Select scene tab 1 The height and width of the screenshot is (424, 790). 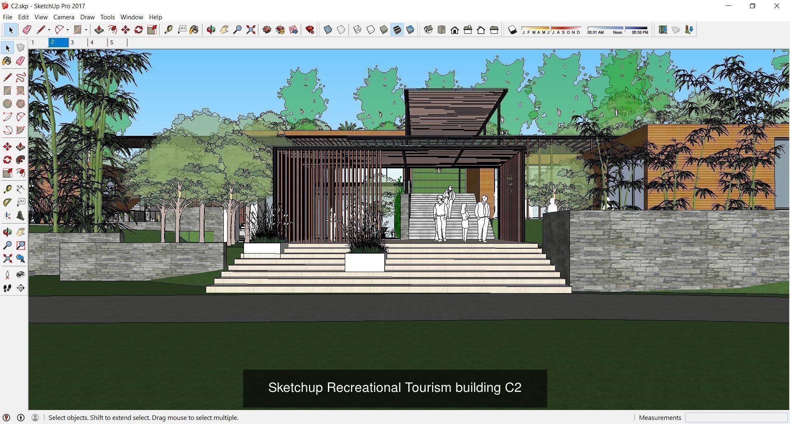point(39,42)
